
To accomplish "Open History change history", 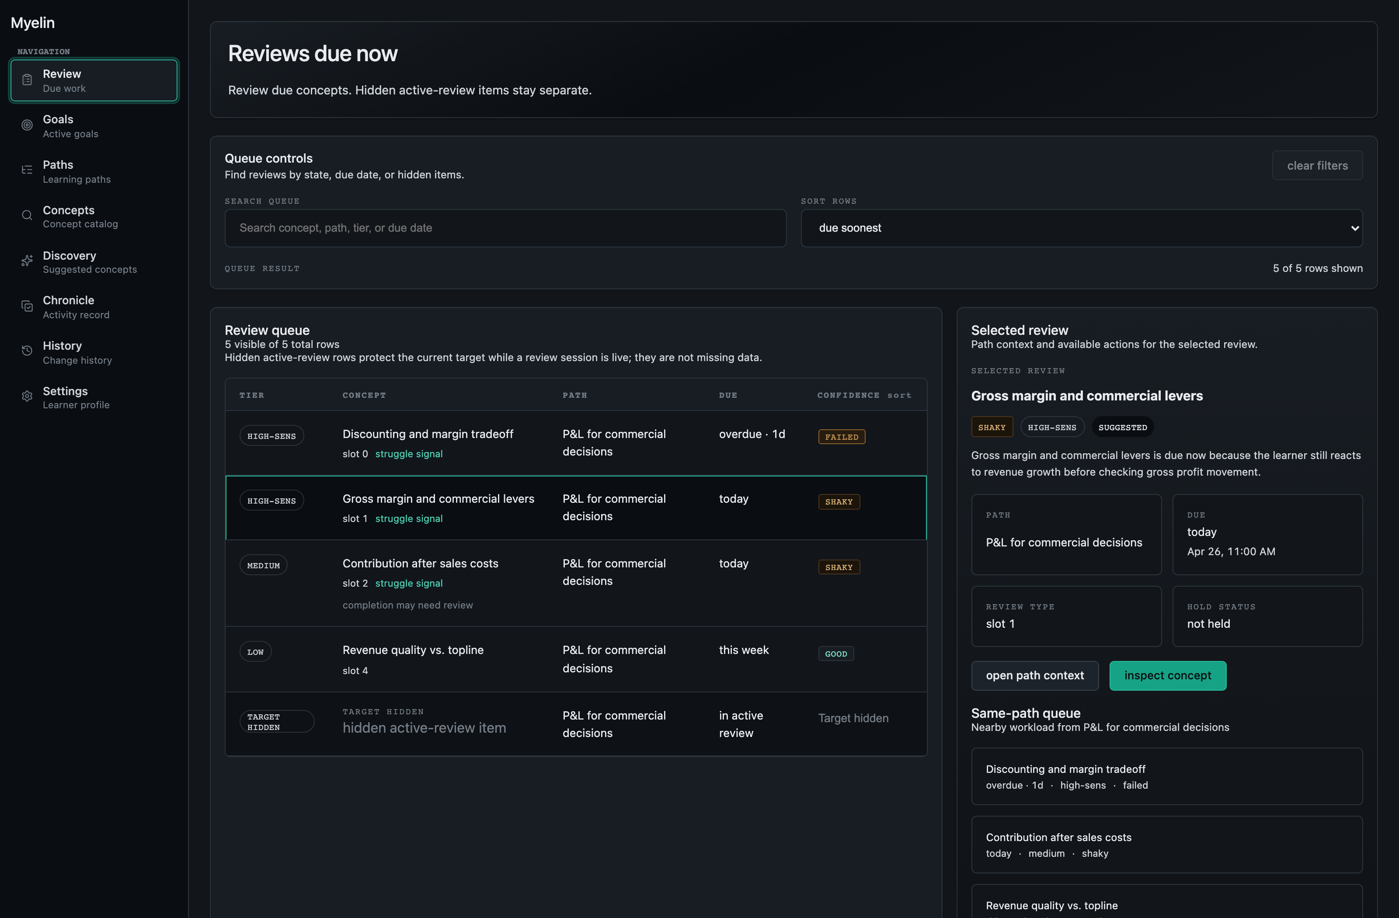I will tap(94, 352).
